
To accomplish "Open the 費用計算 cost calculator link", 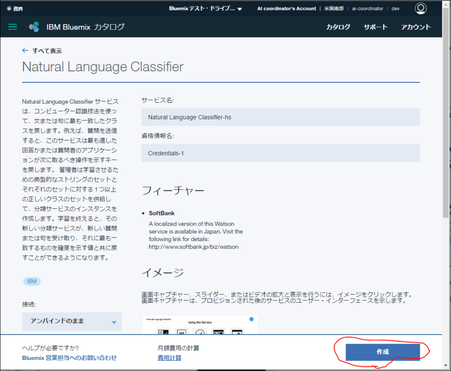I will click(170, 358).
